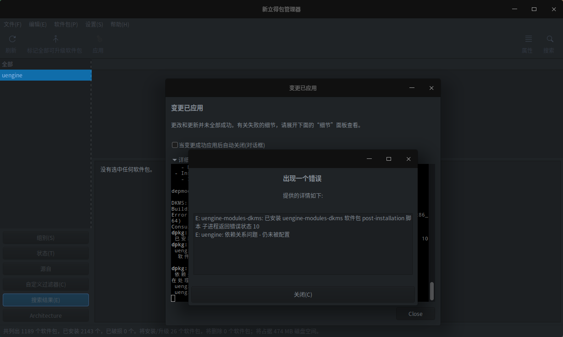Select uengine in the sidebar list
563x337 pixels.
(45, 75)
